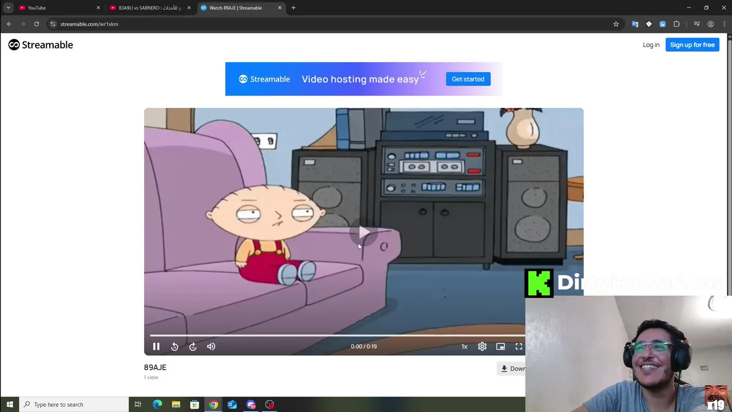Click the large play overlay on video

click(364, 232)
